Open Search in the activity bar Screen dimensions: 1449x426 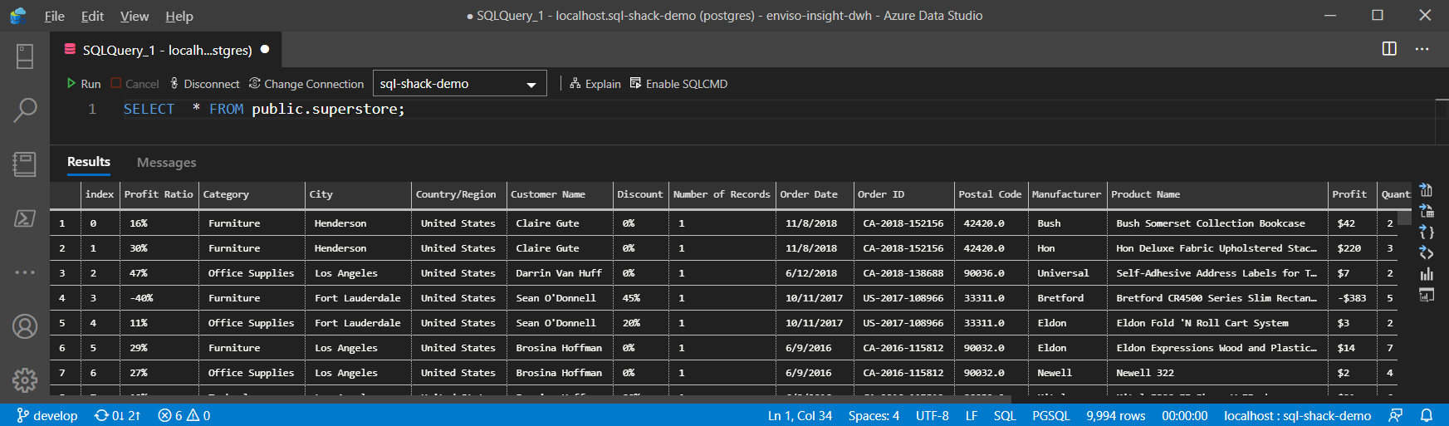tap(25, 110)
